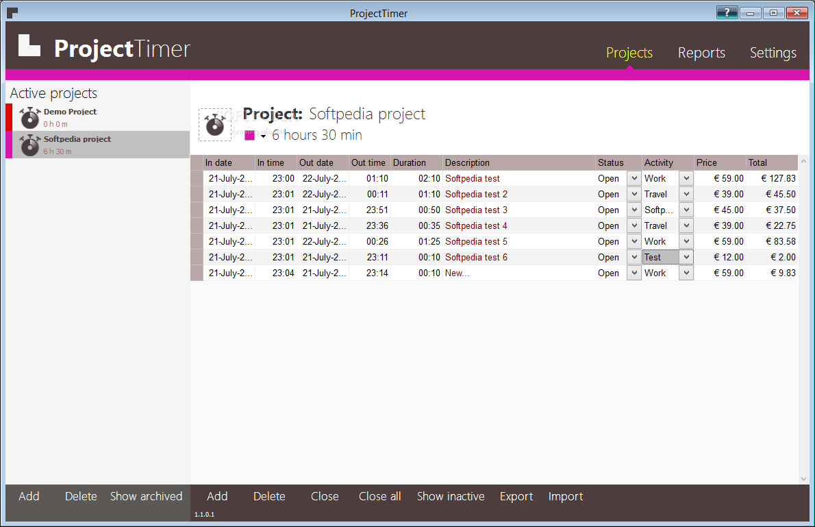The width and height of the screenshot is (815, 527).
Task: Click the Close entry button
Action: pyautogui.click(x=325, y=496)
